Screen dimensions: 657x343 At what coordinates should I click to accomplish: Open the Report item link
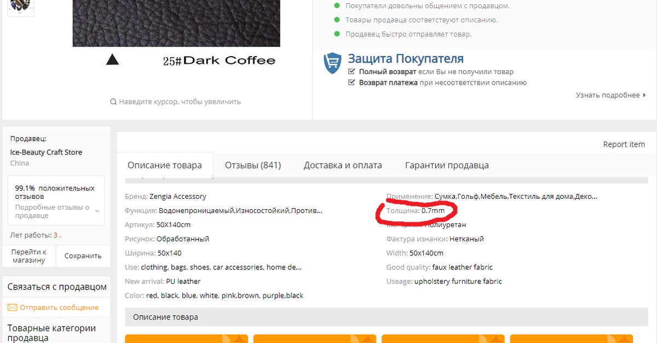click(624, 144)
